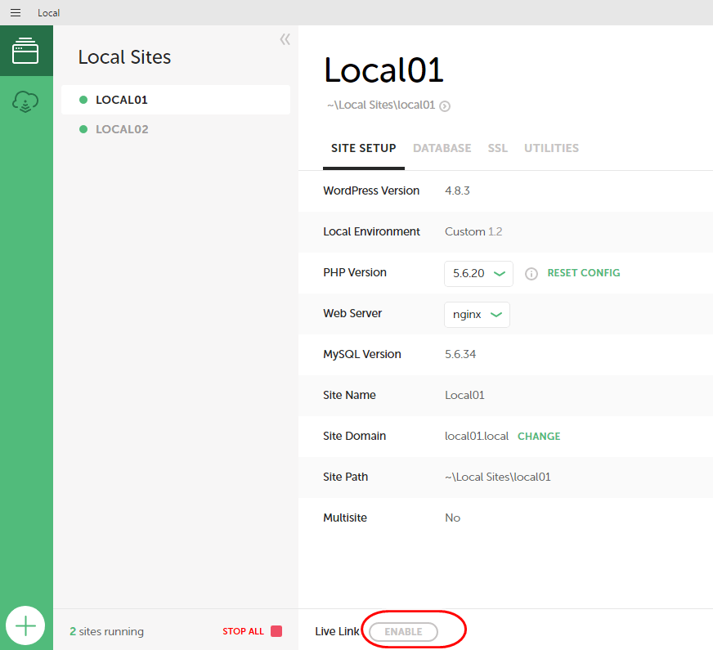
Task: Click the Site Path value text
Action: [497, 477]
